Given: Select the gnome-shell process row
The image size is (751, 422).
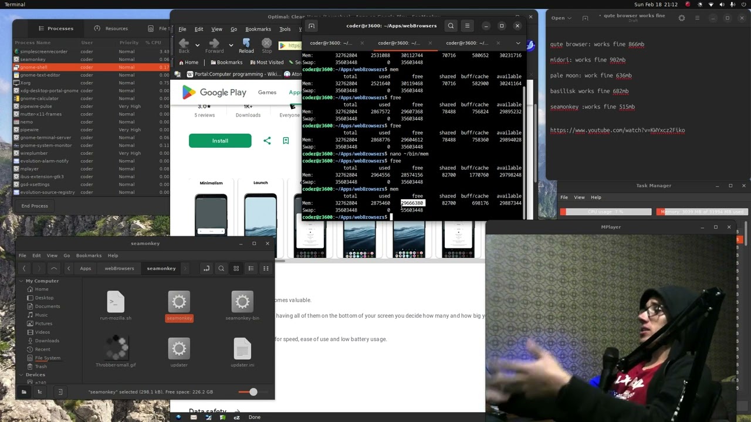Looking at the screenshot, I should coord(91,67).
